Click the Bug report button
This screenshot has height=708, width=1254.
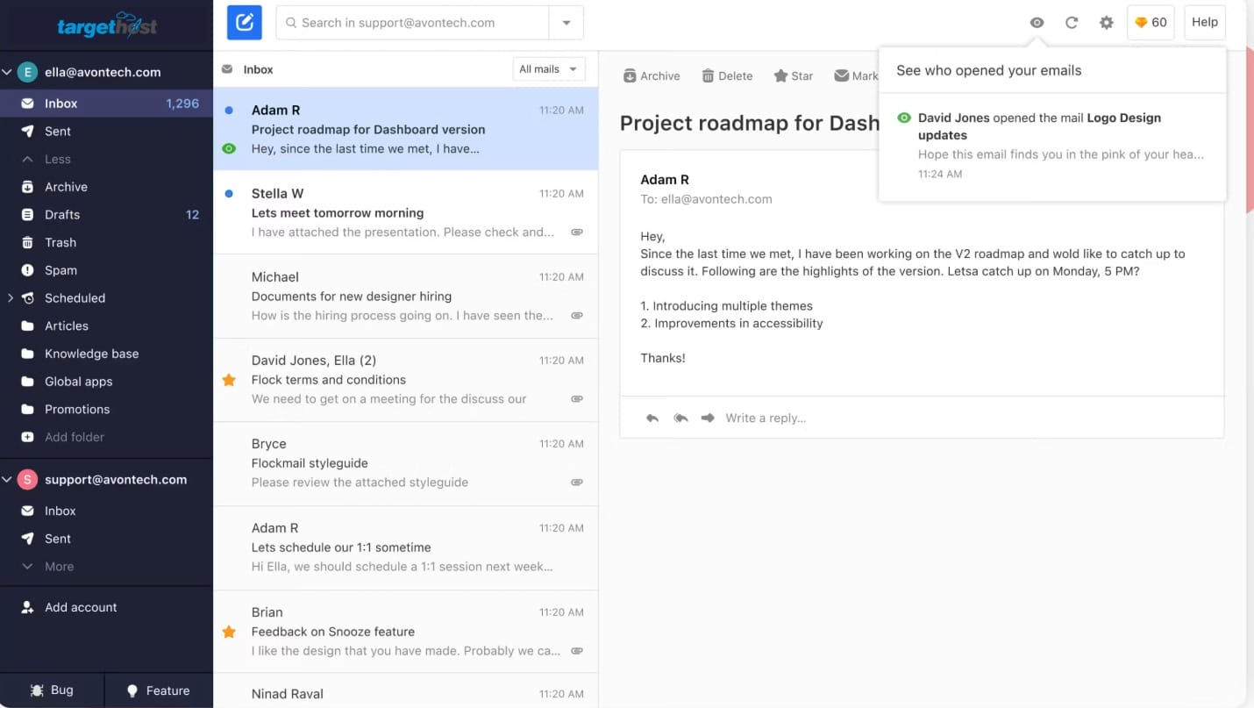click(x=52, y=690)
